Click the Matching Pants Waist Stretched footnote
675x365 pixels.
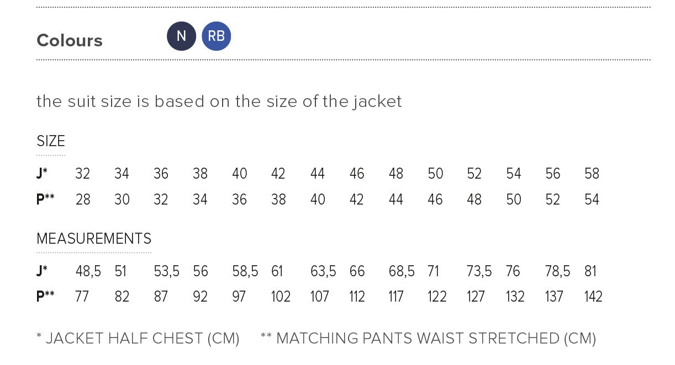428,339
